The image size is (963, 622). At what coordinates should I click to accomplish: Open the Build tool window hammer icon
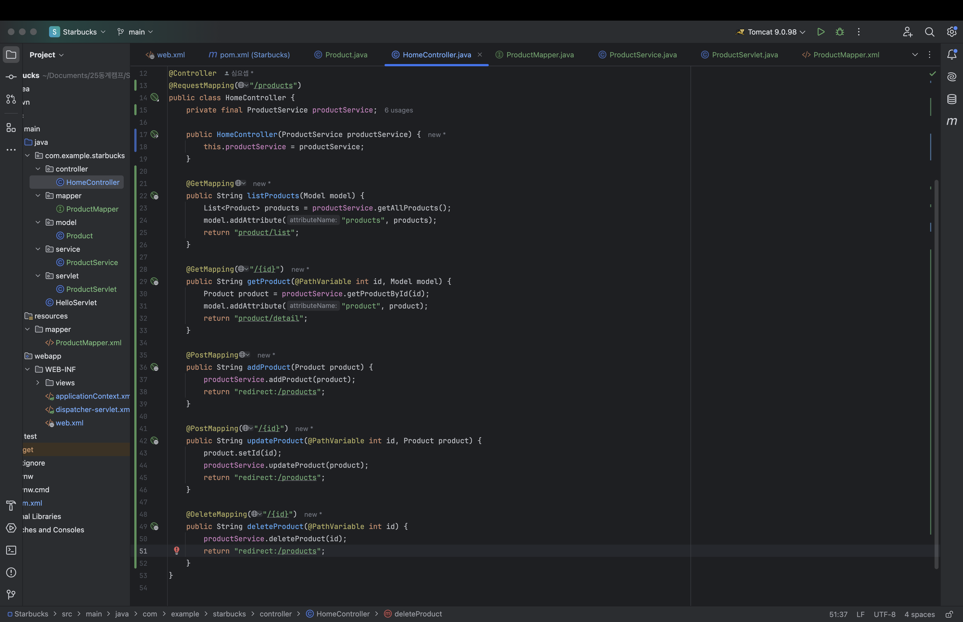click(11, 505)
